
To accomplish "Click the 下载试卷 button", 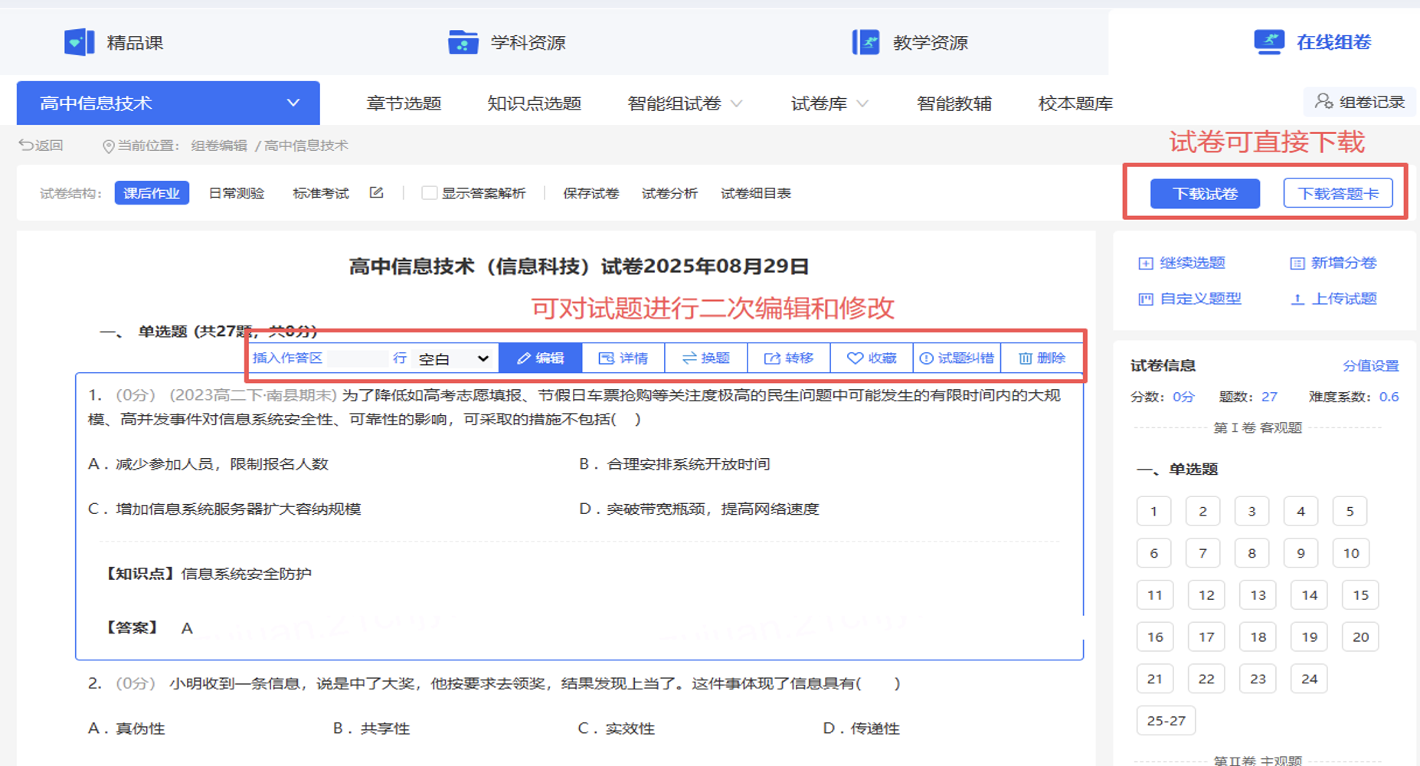I will point(1204,194).
